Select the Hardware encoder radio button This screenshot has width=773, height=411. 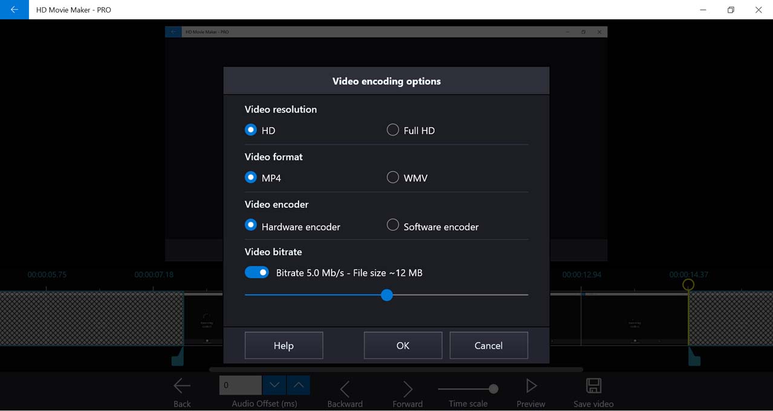click(251, 225)
